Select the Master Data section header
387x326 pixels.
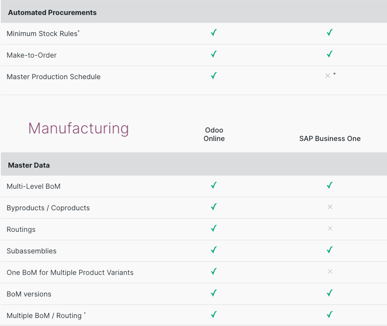(29, 165)
